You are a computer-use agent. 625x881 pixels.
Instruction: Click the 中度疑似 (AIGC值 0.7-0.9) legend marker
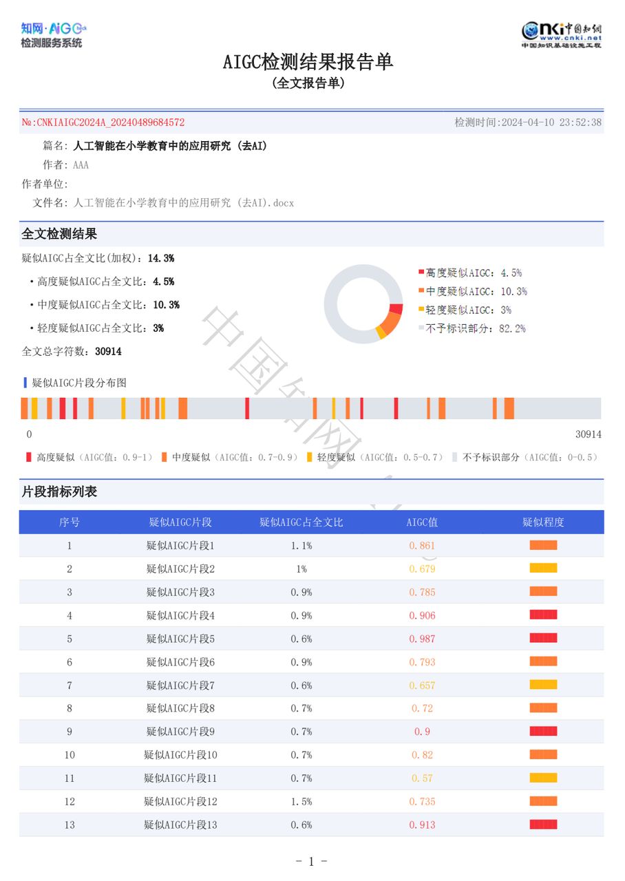(x=164, y=457)
